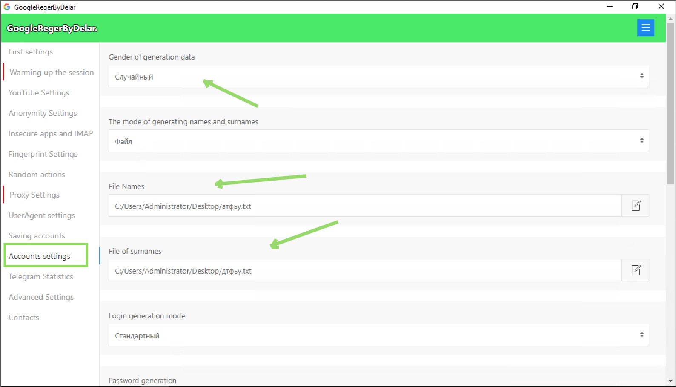This screenshot has width=676, height=387.
Task: Go to Telegram Statistics page
Action: [41, 277]
